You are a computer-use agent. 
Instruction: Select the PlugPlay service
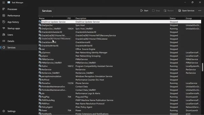(x=120, y=97)
